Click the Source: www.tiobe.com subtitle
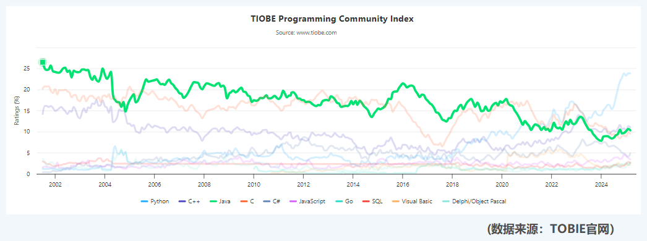Viewport: 647px width, 241px height. (306, 33)
